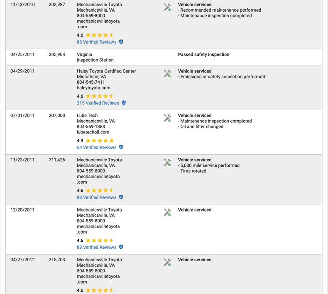Click verified shield badge next to 64 Verified Reviews
The height and width of the screenshot is (294, 328).
[x=121, y=147]
